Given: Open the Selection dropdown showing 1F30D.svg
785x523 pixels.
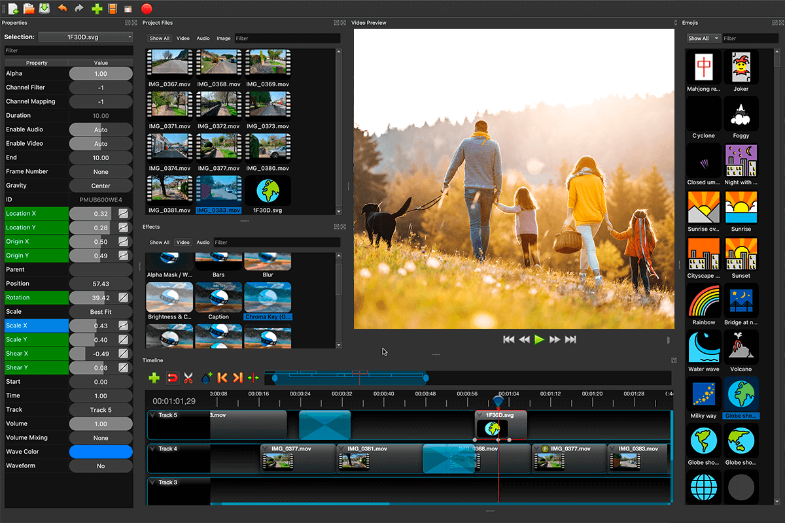Looking at the screenshot, I should pos(84,37).
